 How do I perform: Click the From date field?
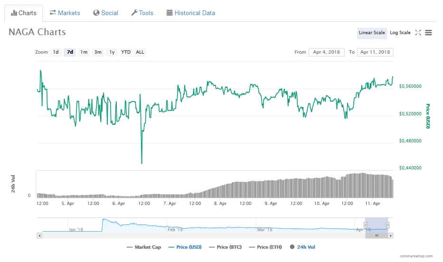pos(327,52)
